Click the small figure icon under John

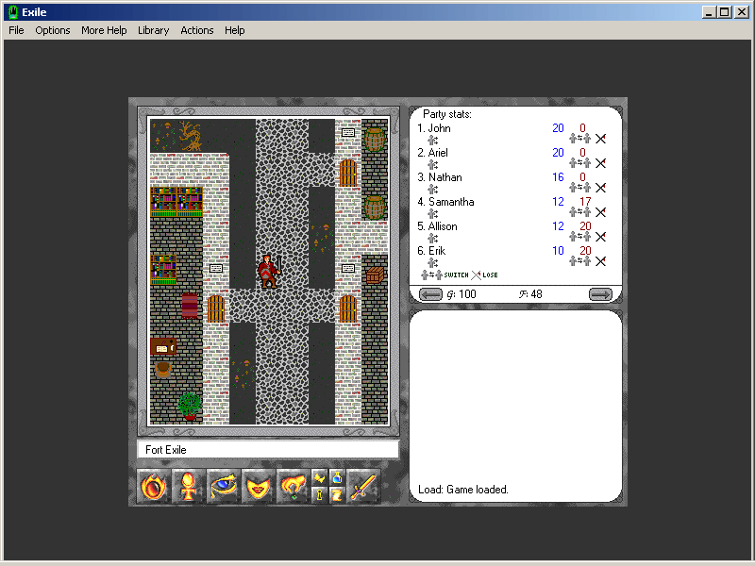pyautogui.click(x=432, y=141)
